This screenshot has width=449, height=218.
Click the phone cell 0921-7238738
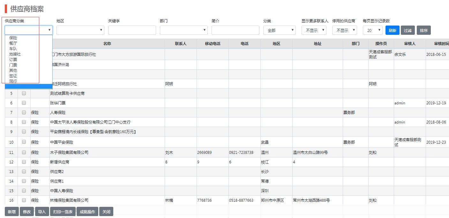click(x=241, y=153)
